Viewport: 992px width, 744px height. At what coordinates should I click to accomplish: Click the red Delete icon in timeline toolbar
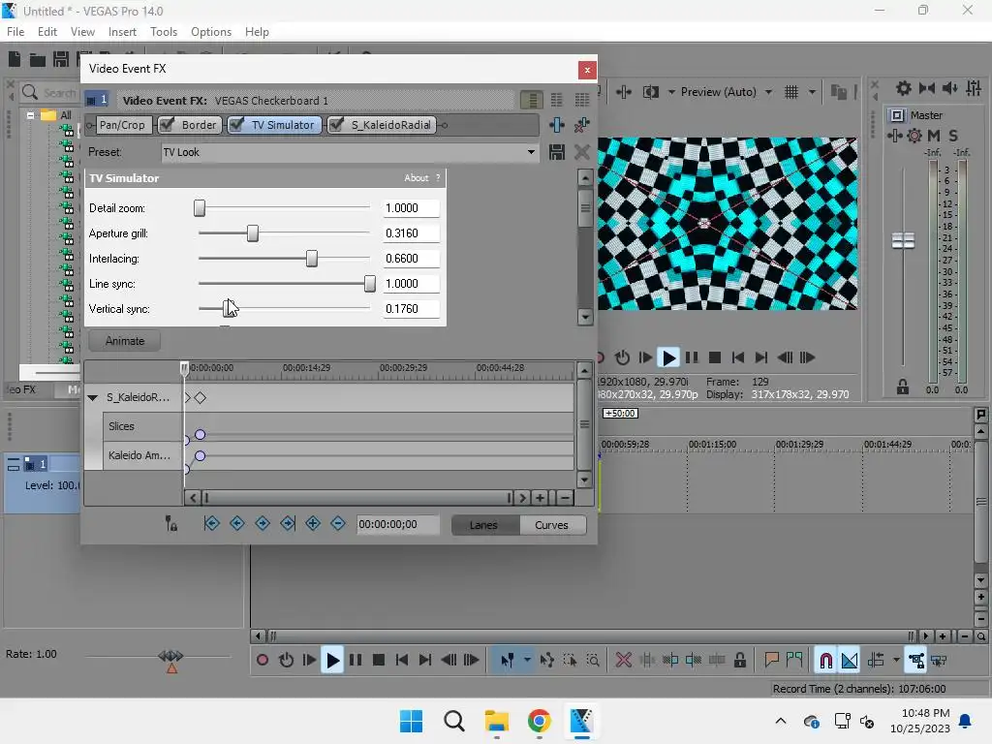[623, 661]
